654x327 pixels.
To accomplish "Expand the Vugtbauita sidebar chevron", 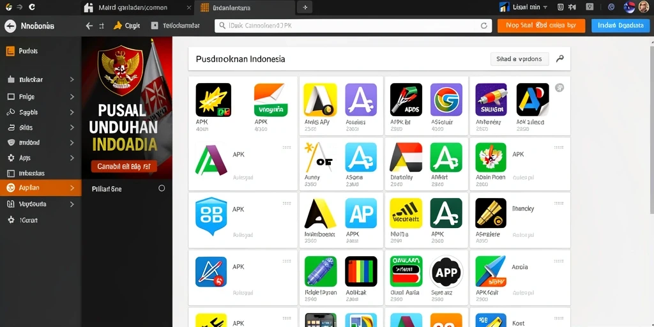I will coord(72,204).
